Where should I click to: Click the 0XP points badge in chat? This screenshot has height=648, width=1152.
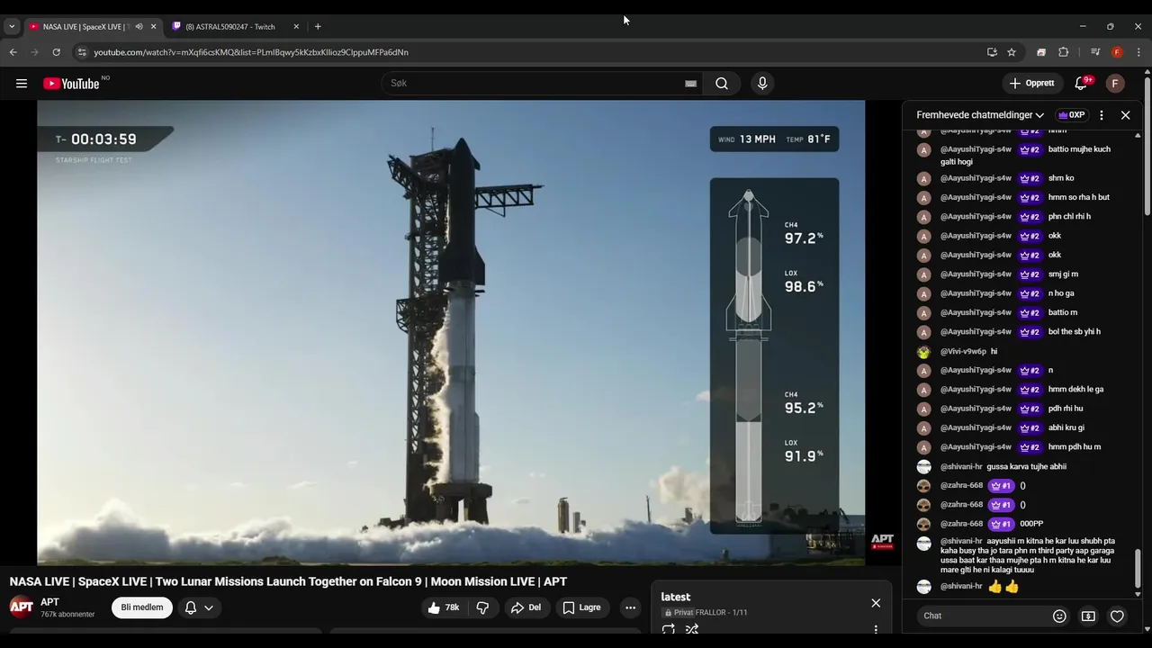1071,115
